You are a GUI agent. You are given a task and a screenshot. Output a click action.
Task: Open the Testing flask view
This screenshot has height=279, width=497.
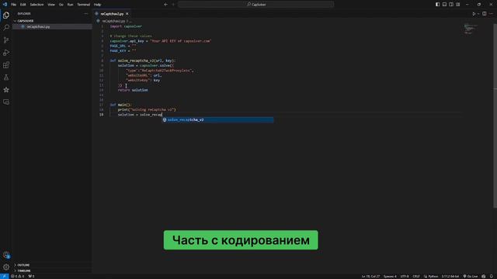click(6, 77)
